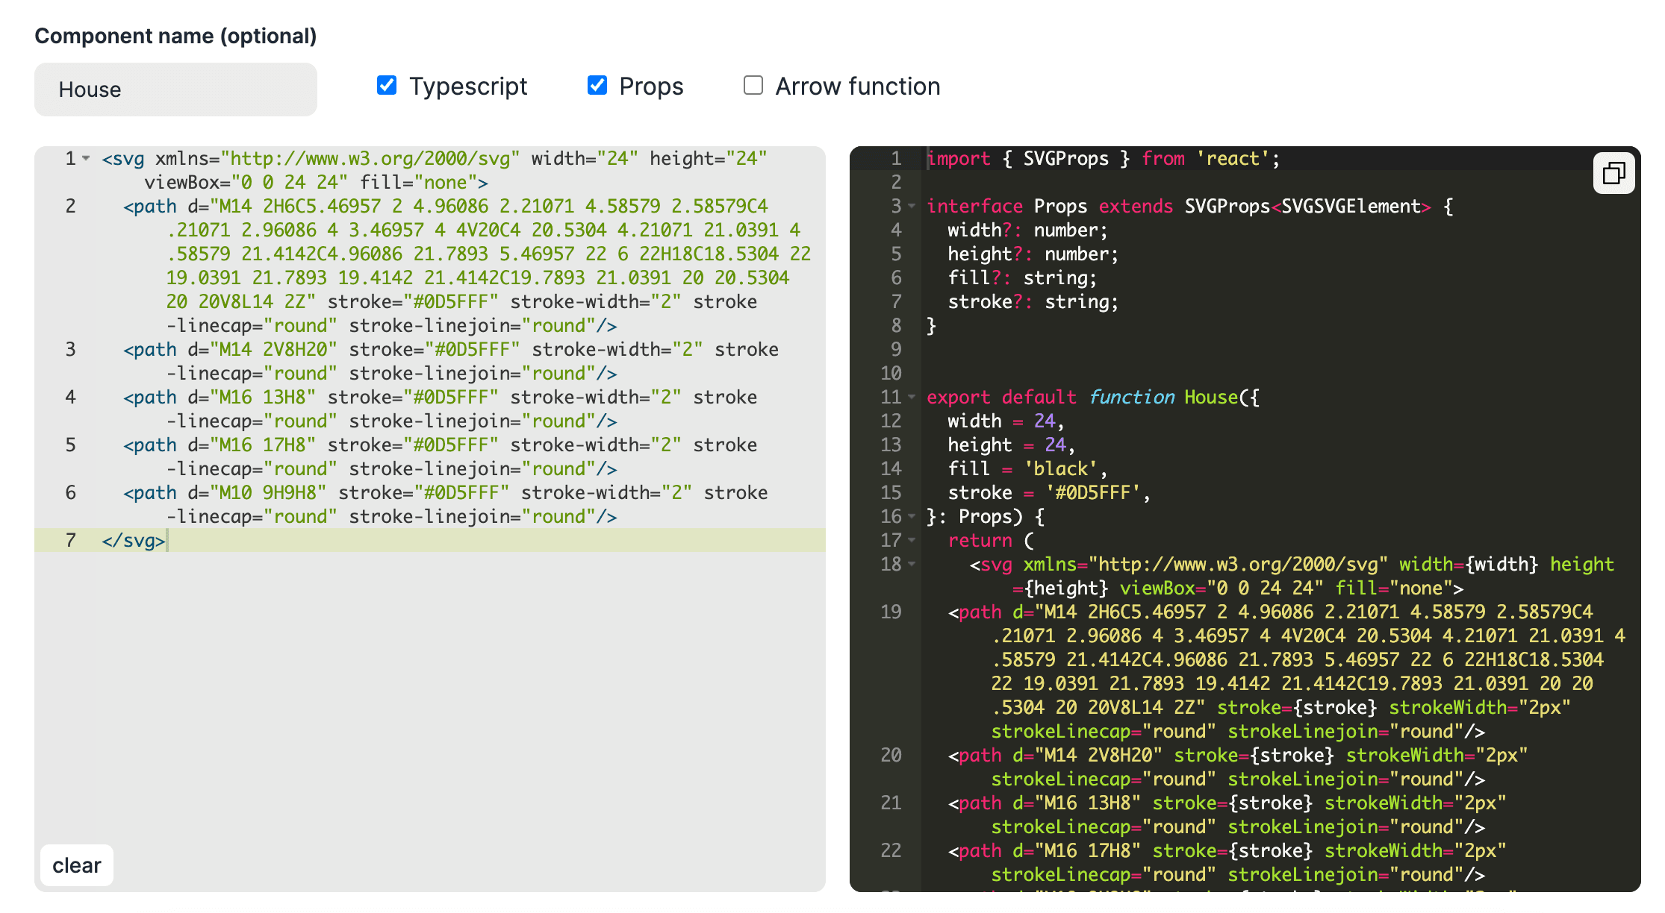The image size is (1665, 913).
Task: Click the "M16 13H8" path on output line 21
Action: (x=1087, y=803)
